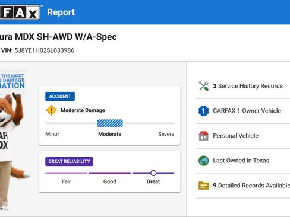This screenshot has width=290, height=217.
Task: Click the blue 1-Owner badge icon
Action: click(204, 111)
